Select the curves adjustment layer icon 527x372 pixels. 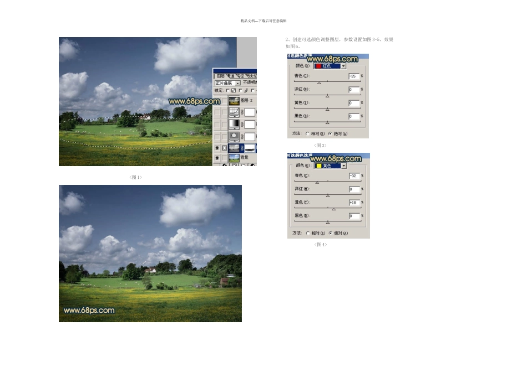click(x=234, y=112)
